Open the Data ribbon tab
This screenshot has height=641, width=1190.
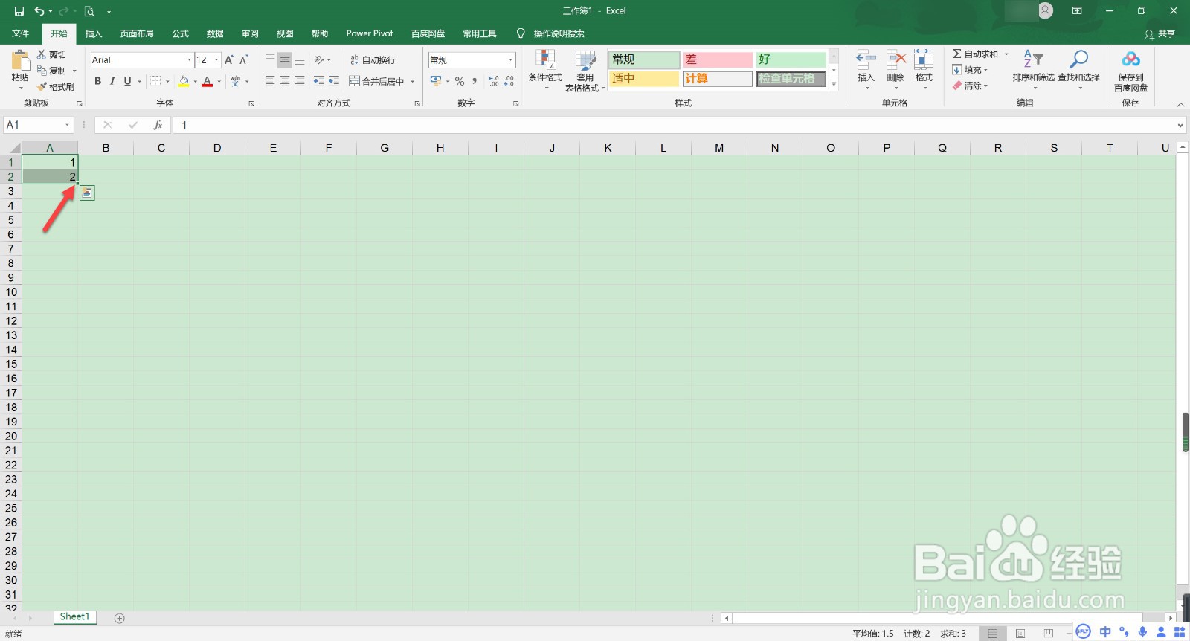pos(215,33)
